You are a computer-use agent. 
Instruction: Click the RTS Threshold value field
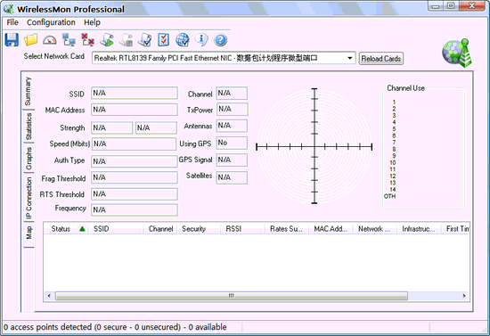[135, 194]
